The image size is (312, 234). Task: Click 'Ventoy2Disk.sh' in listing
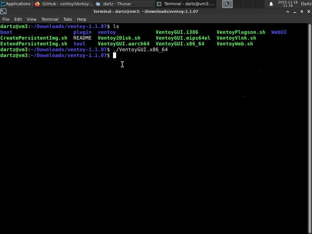click(119, 38)
